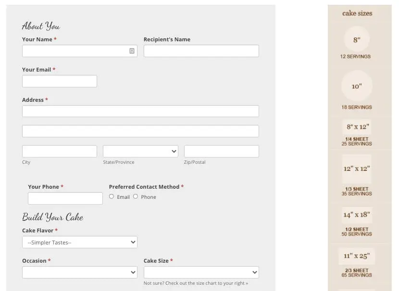
Task: Click the 12" x 12" third sheet icon
Action: click(x=357, y=169)
